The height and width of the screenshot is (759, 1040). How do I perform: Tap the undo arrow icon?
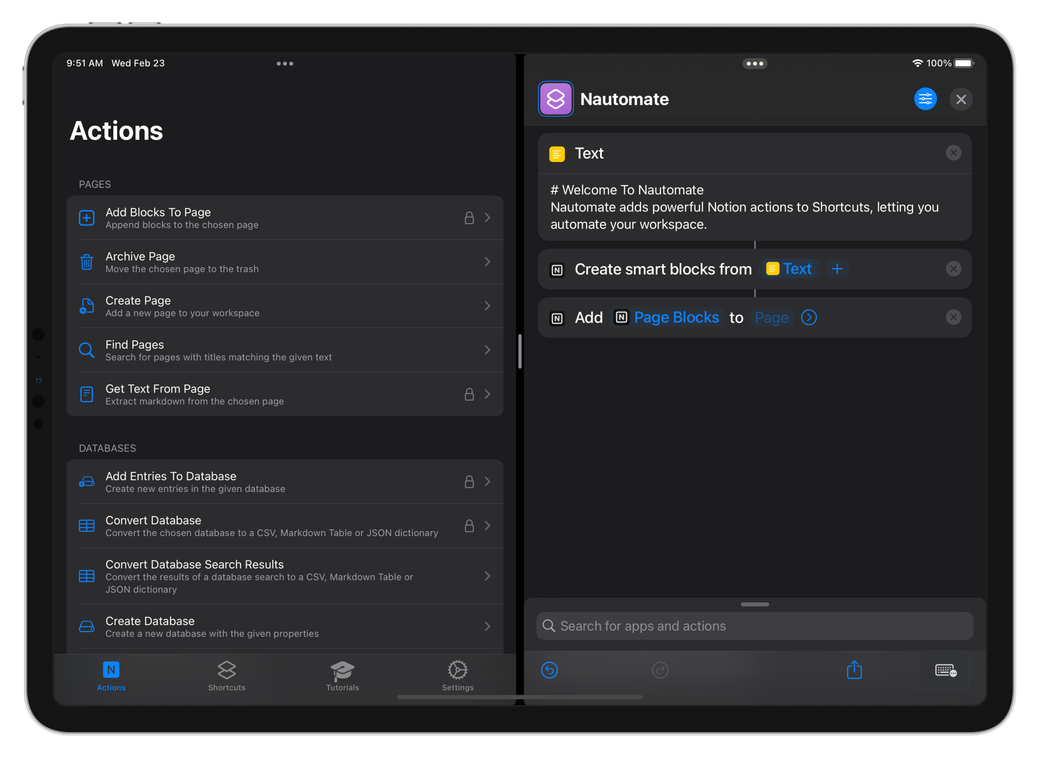coord(550,670)
